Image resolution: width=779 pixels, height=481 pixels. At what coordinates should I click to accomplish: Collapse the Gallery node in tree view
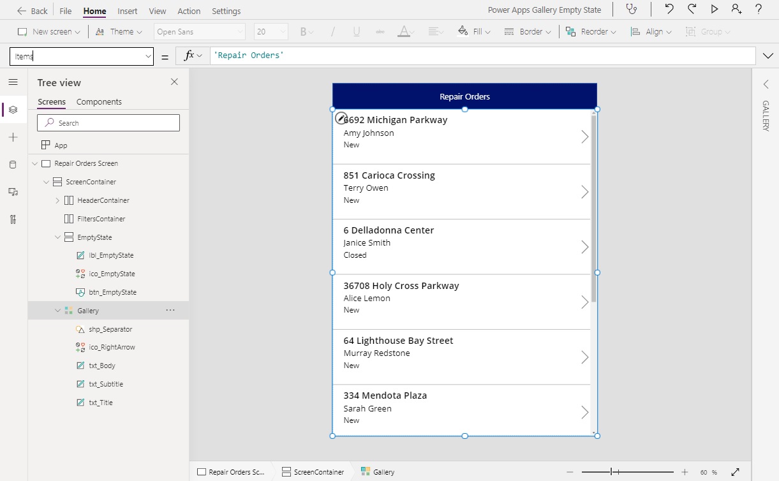58,310
